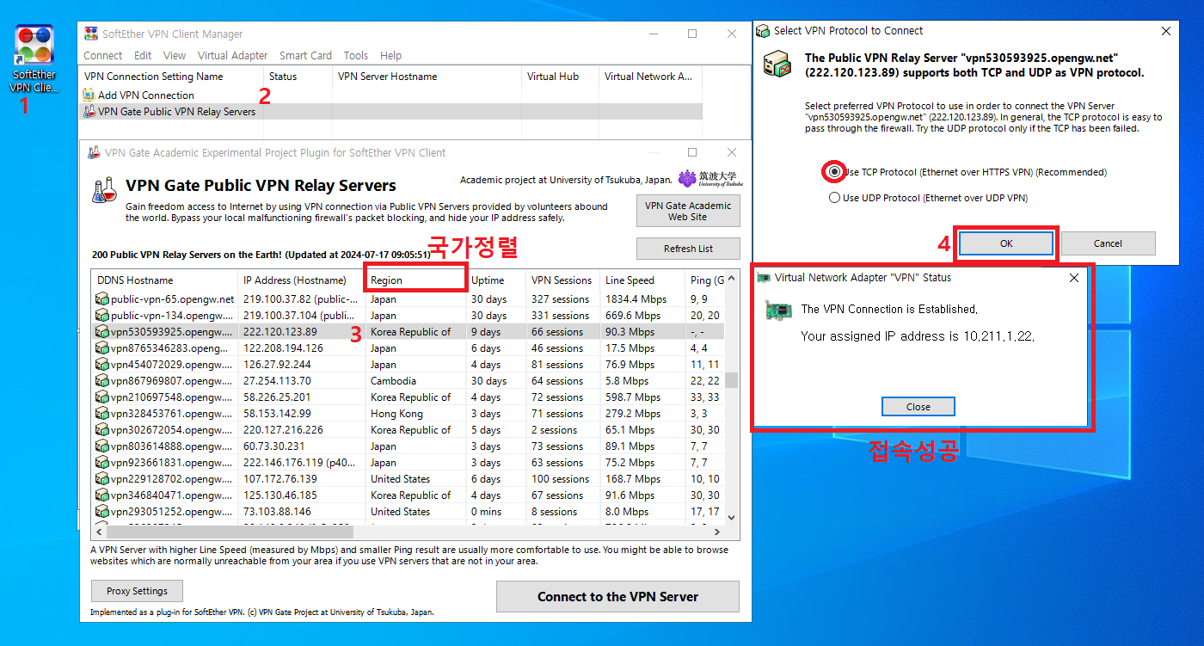Click scroll right arrow of server list
The height and width of the screenshot is (646, 1204).
pyautogui.click(x=719, y=532)
